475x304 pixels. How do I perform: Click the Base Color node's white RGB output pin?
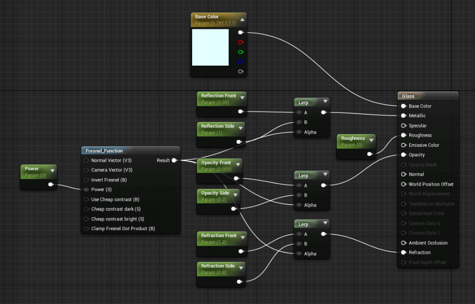[x=240, y=32]
